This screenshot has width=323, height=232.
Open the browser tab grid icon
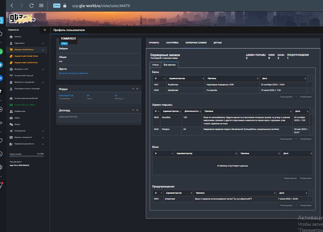(41, 6)
